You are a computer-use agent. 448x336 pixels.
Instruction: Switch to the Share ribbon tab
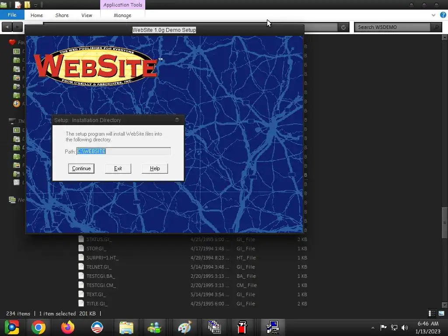tap(62, 15)
